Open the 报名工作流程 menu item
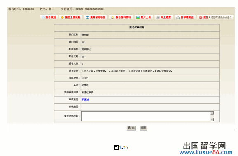The height and width of the screenshot is (156, 238). pyautogui.click(x=71, y=17)
